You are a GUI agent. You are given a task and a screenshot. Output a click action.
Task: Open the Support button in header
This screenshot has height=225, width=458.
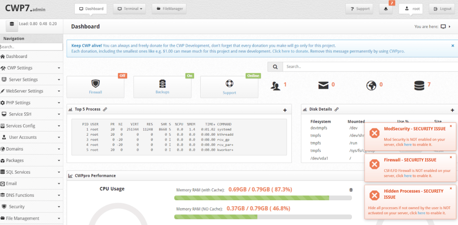click(360, 9)
